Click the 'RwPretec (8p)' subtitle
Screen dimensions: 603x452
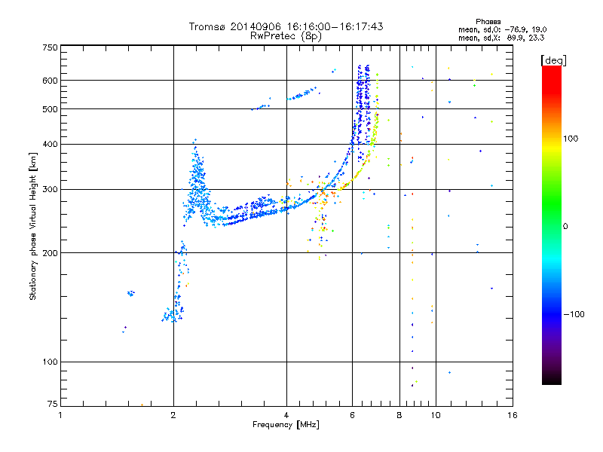[x=286, y=36]
